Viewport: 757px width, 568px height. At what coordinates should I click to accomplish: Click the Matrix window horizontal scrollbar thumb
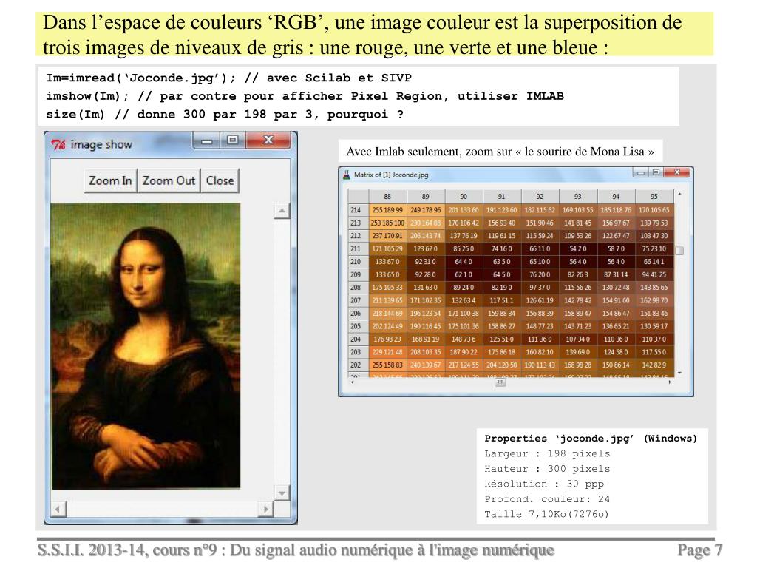point(500,382)
